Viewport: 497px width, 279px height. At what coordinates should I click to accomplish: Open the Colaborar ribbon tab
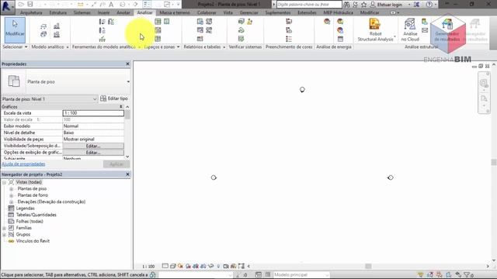(x=207, y=12)
